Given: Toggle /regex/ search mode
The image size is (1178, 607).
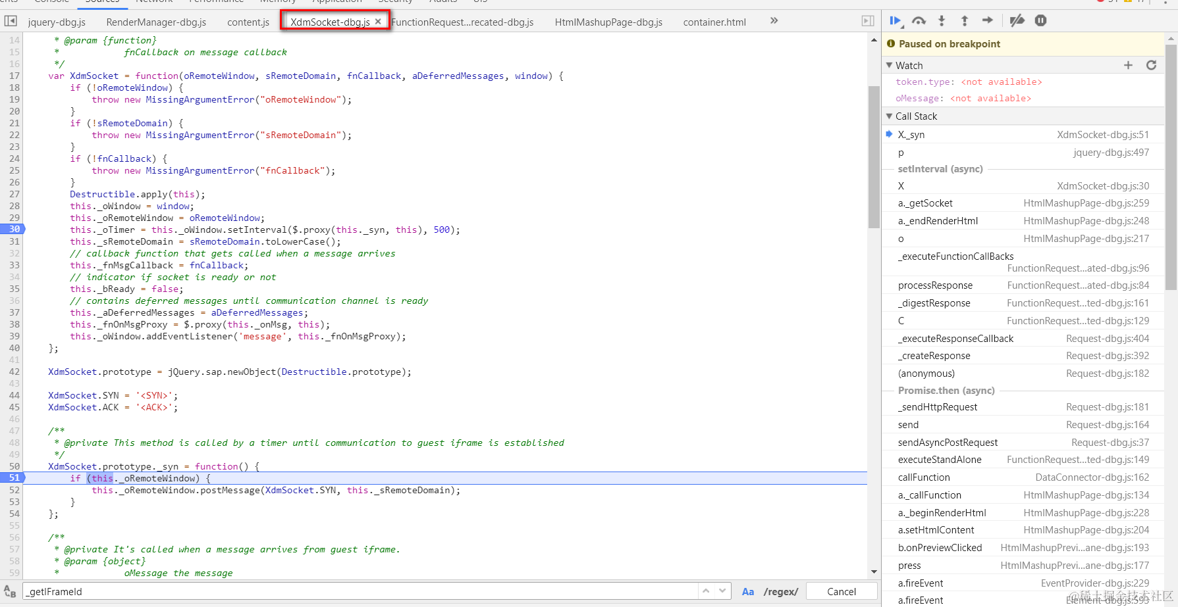Looking at the screenshot, I should coord(781,592).
